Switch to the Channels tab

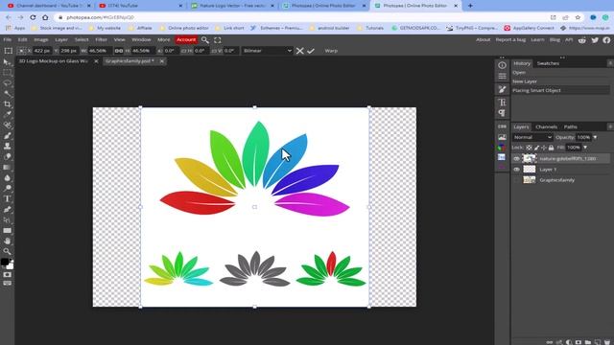(x=546, y=126)
